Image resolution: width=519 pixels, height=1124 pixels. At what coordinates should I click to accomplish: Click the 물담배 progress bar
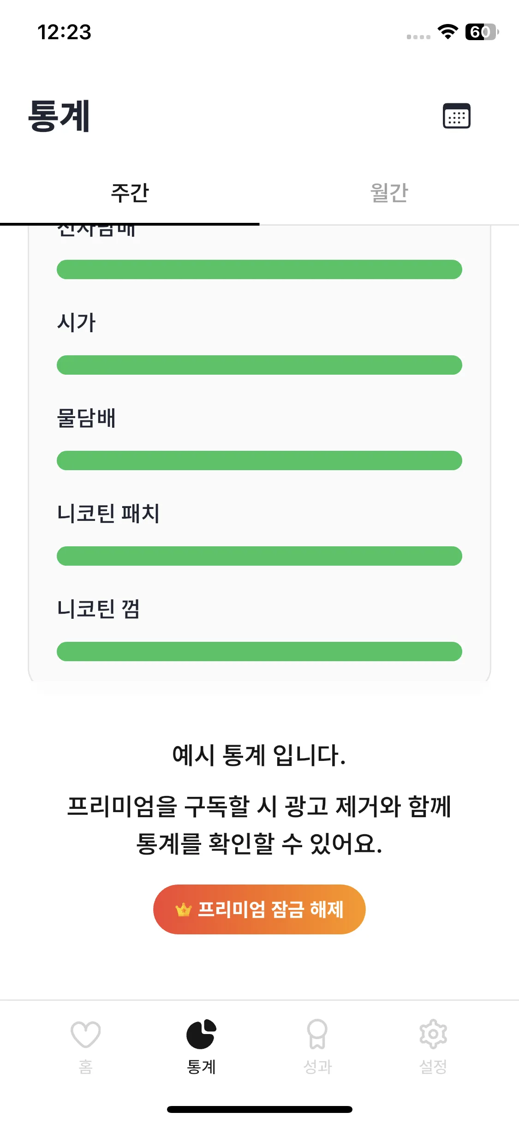259,460
